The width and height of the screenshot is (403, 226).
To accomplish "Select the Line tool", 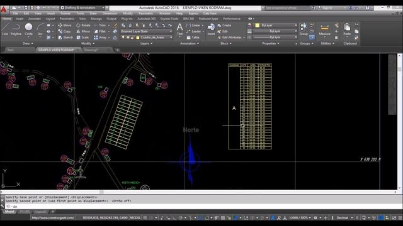I will tap(5, 29).
